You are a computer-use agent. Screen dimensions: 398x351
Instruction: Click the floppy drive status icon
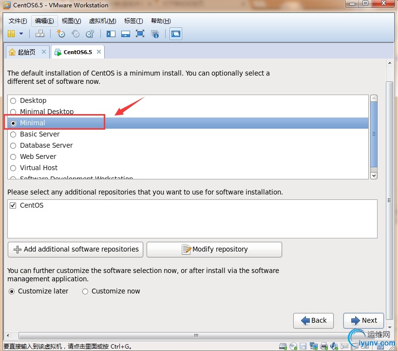pyautogui.click(x=303, y=347)
